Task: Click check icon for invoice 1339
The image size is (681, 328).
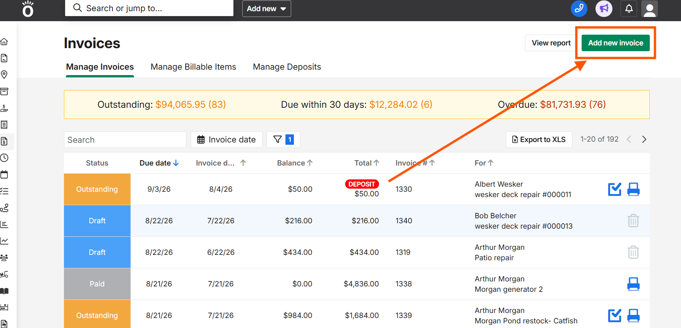Action: pyautogui.click(x=615, y=315)
